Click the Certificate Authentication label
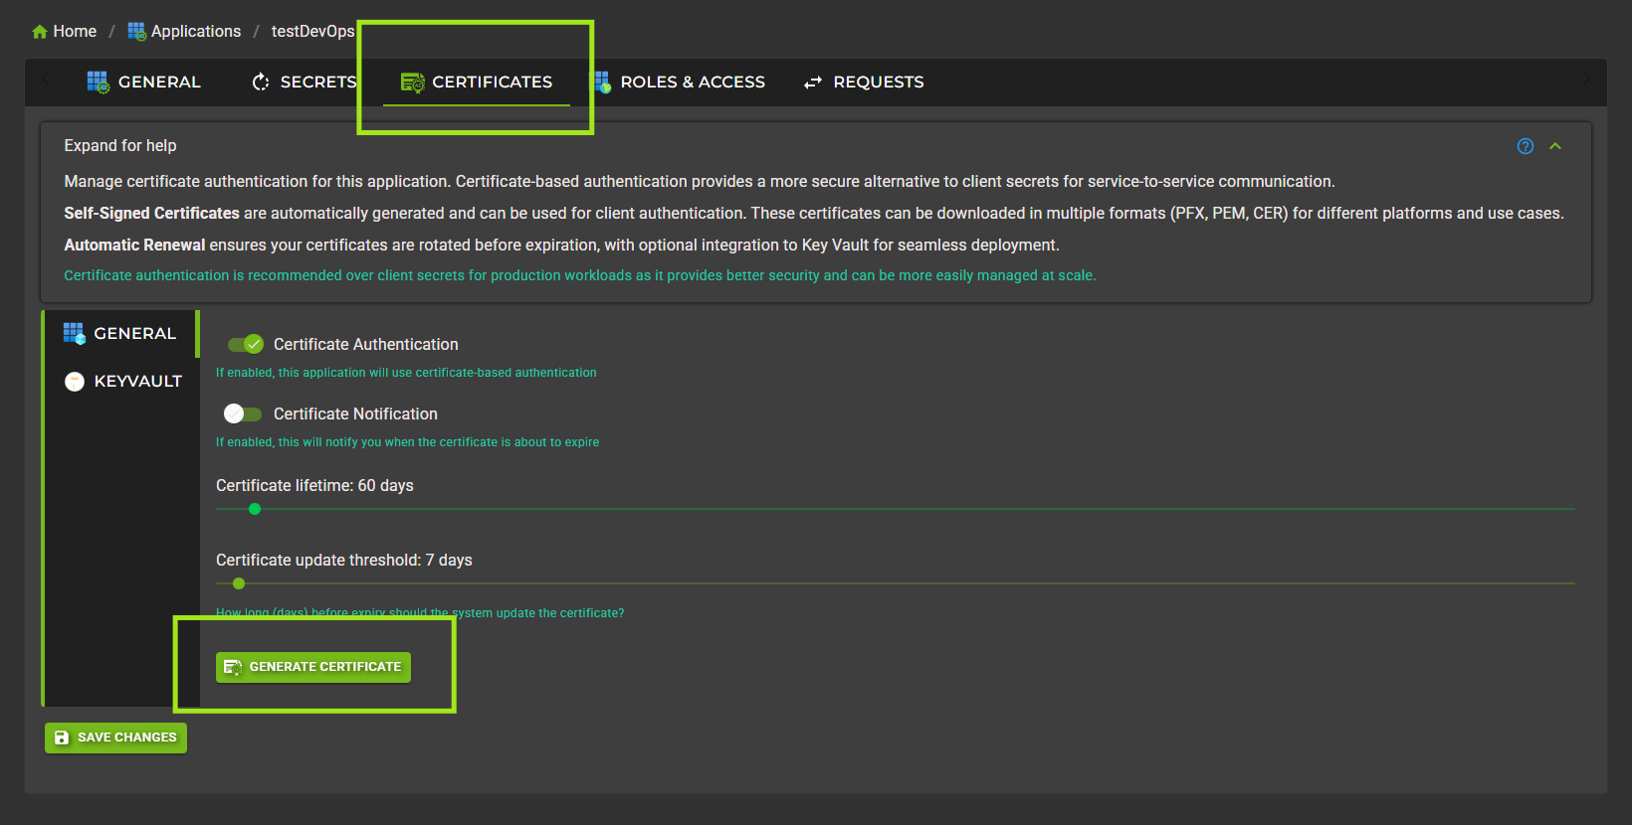Screen dimensions: 1632x825 (366, 345)
